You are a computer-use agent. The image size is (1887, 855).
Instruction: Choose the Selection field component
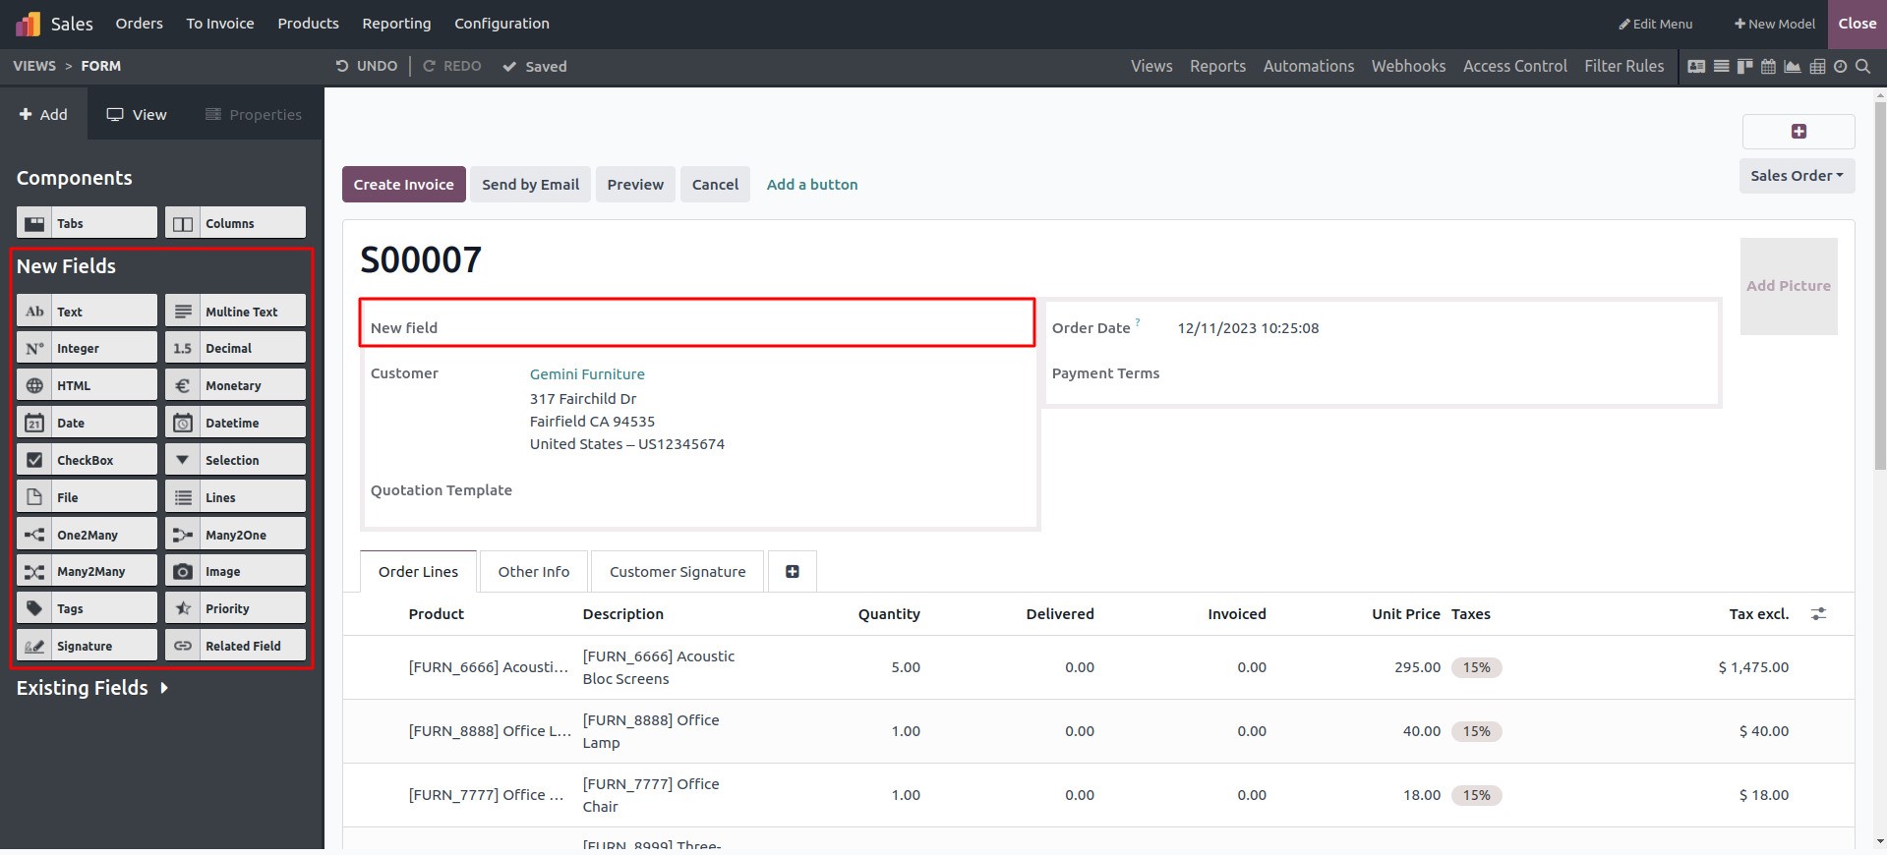[235, 459]
